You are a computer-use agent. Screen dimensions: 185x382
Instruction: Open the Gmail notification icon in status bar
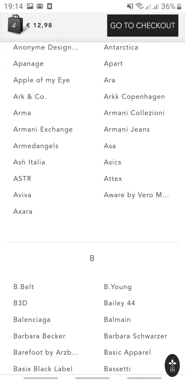[x=40, y=6]
